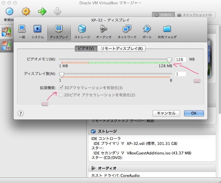The image size is (221, 183).
Task: Switch to the リモートディスプレイ(R) tab
Action: pos(122,48)
